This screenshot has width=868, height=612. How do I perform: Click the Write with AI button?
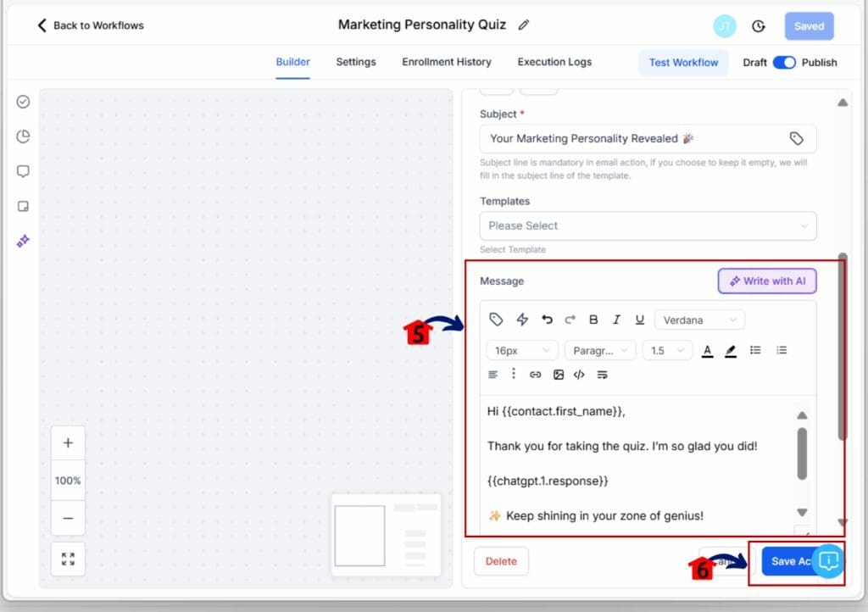coord(767,281)
